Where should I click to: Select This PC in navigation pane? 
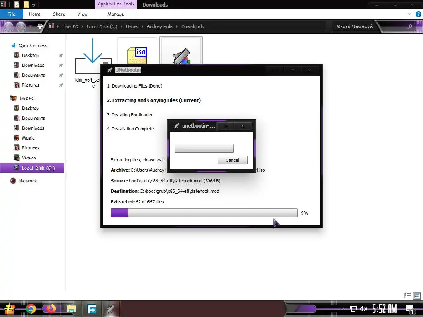[x=26, y=98]
